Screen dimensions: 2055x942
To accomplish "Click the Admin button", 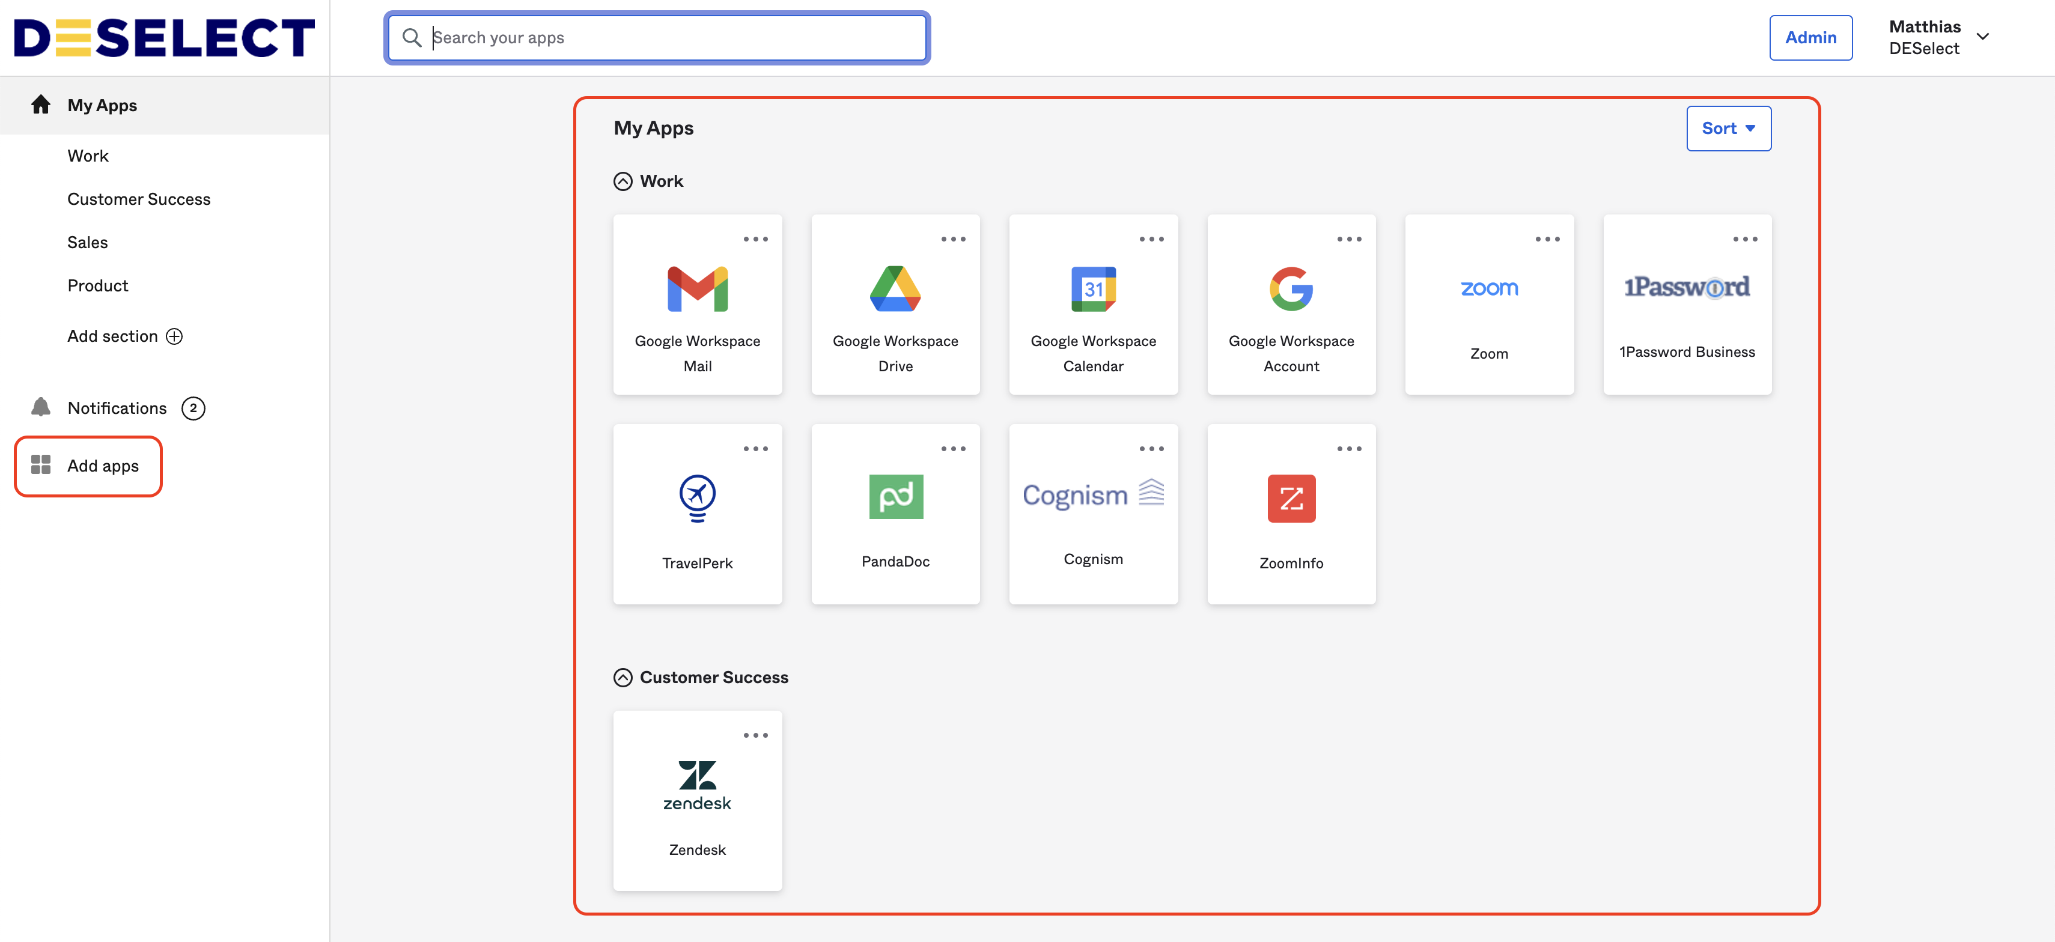I will click(x=1810, y=37).
